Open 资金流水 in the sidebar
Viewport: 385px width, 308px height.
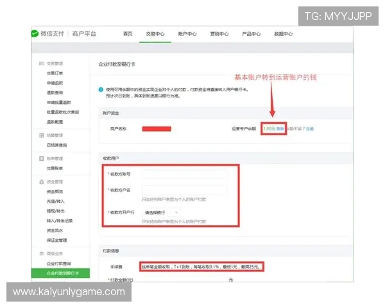[x=55, y=230]
